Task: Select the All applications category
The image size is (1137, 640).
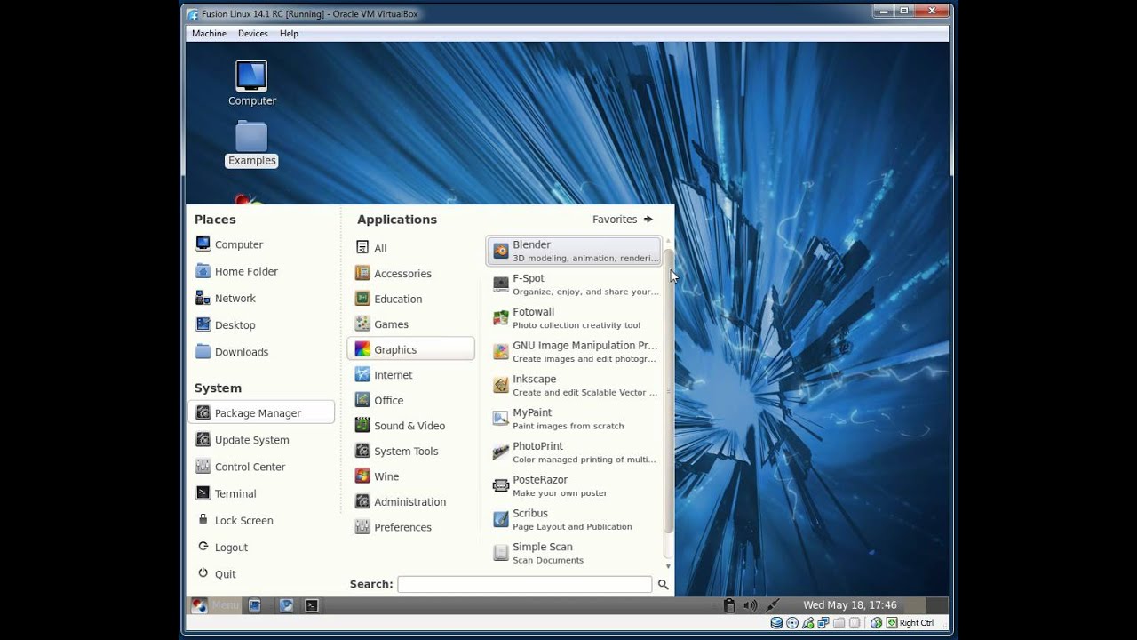Action: coord(410,248)
